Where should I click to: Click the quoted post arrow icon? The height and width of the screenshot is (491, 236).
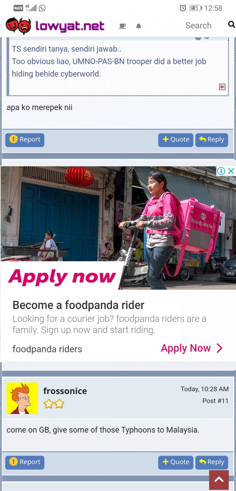(x=222, y=87)
